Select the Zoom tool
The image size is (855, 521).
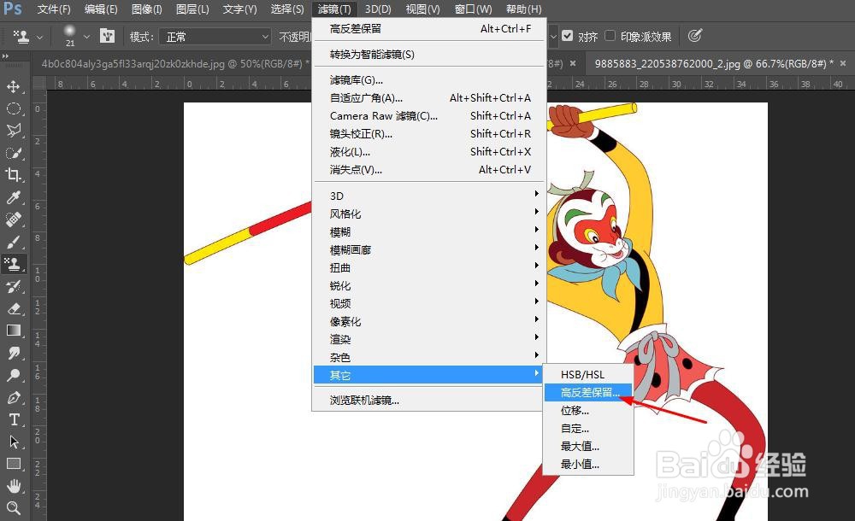(x=13, y=508)
